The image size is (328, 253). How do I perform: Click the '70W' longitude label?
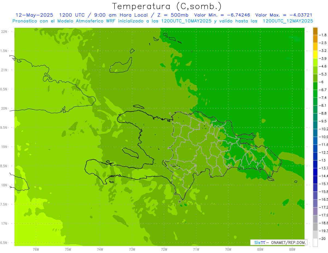pos(228,249)
